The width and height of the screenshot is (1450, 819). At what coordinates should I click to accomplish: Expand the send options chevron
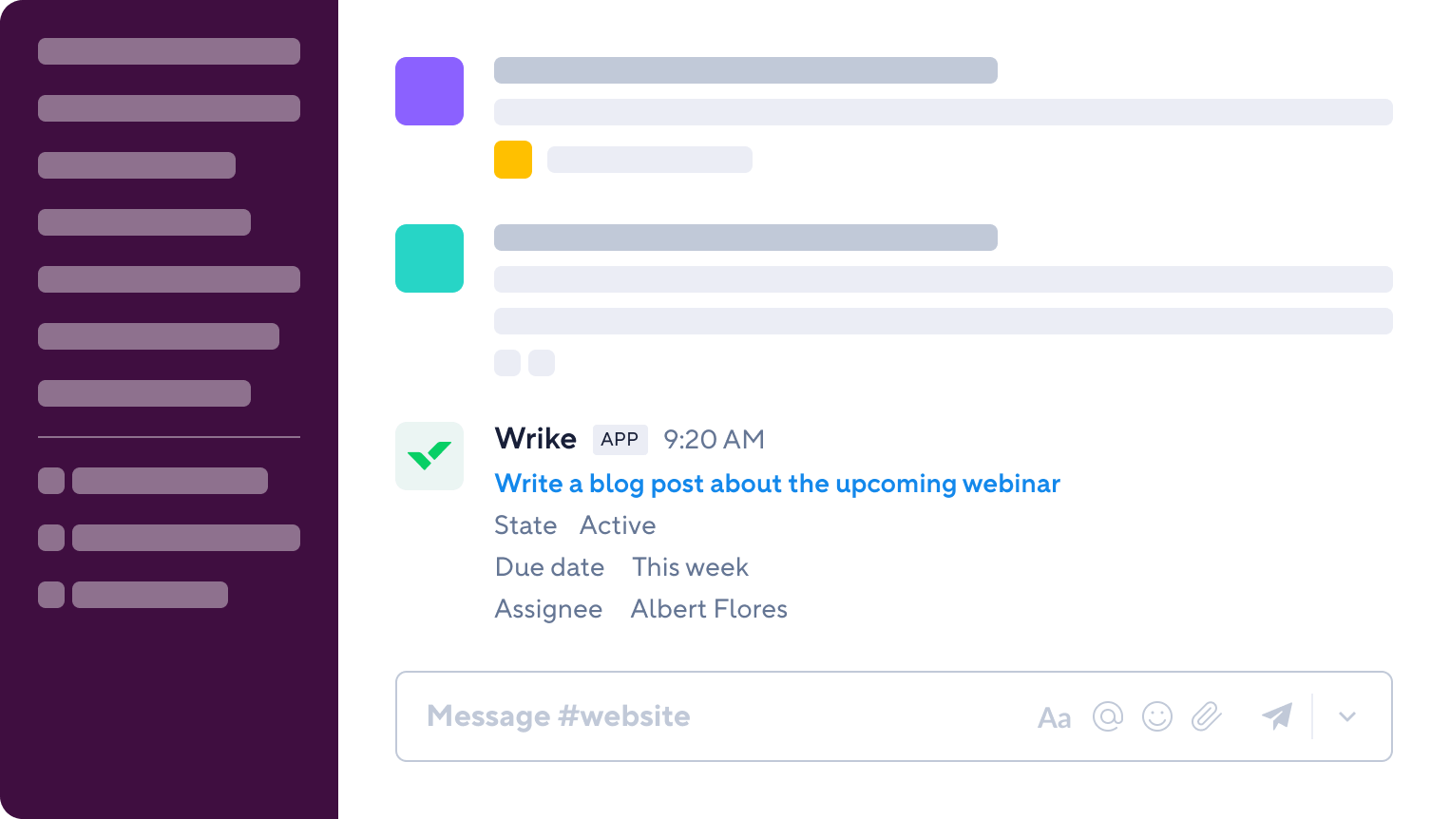point(1347,716)
